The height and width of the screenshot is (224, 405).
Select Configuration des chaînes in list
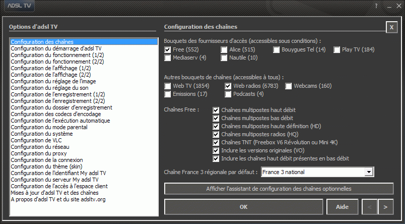pos(84,42)
